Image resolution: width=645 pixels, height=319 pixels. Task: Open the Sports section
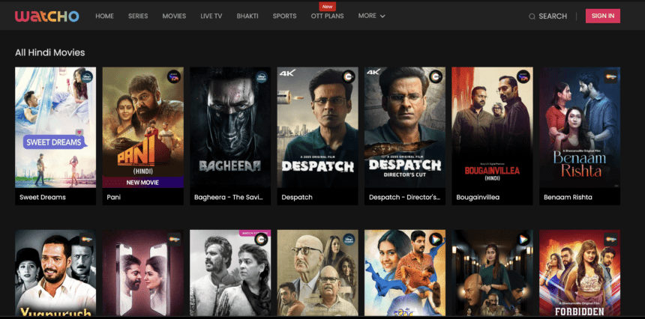pos(285,16)
